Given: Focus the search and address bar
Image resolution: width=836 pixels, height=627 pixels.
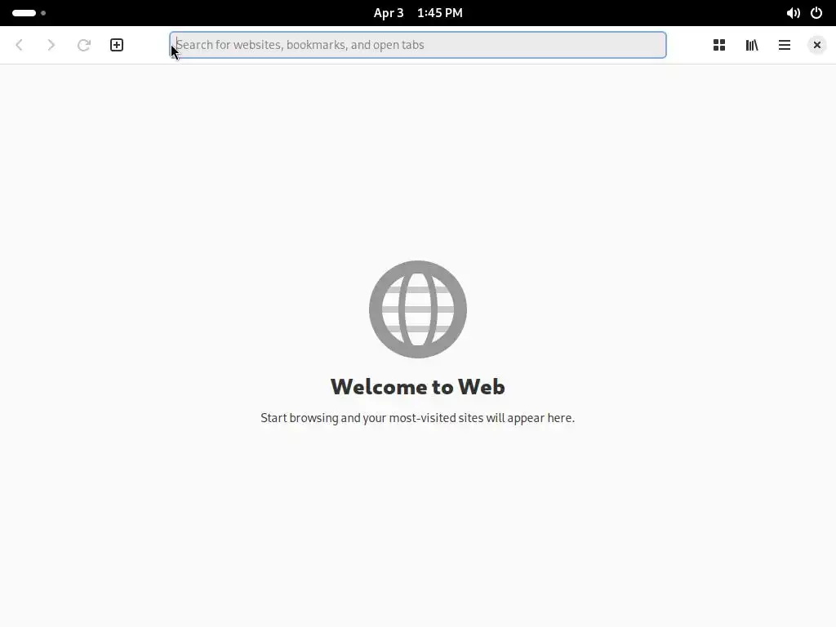Looking at the screenshot, I should point(418,45).
